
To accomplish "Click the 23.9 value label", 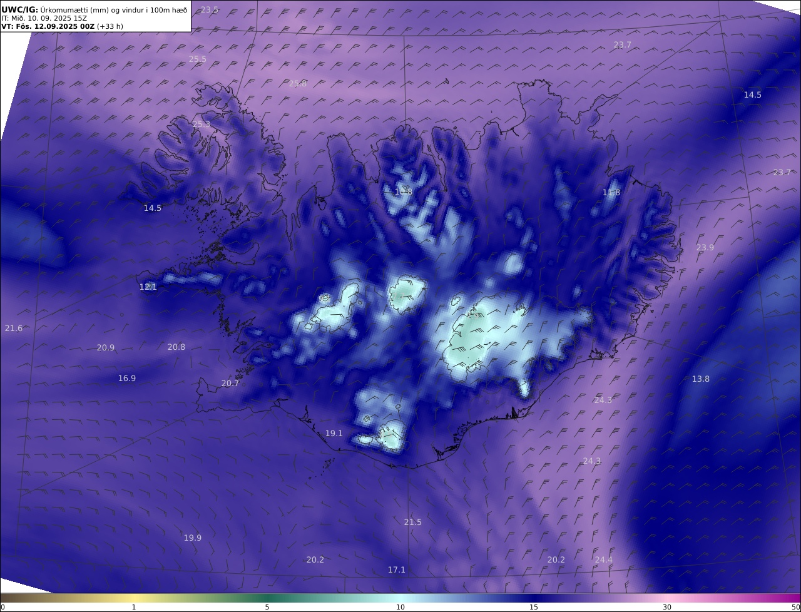I will point(705,248).
